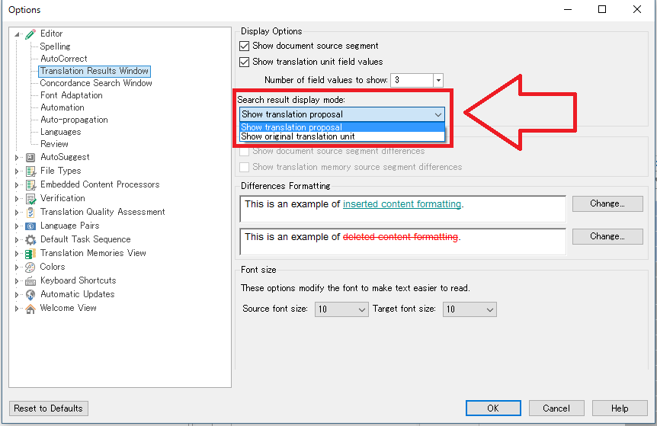Select Show original translation unit option

coord(298,137)
